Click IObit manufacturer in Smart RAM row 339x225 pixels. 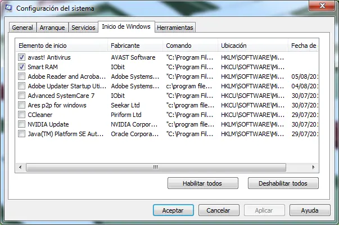click(x=118, y=67)
